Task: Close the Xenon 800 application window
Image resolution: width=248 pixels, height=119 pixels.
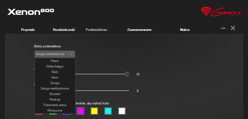Action: [x=233, y=28]
